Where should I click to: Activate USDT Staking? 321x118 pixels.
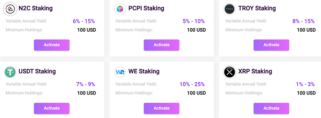pyautogui.click(x=52, y=108)
